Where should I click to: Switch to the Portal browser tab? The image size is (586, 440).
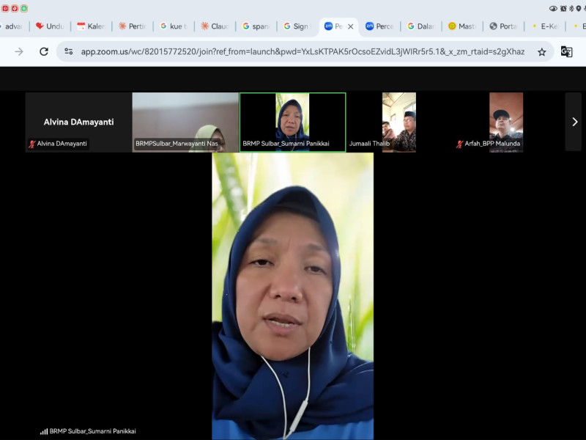click(503, 26)
